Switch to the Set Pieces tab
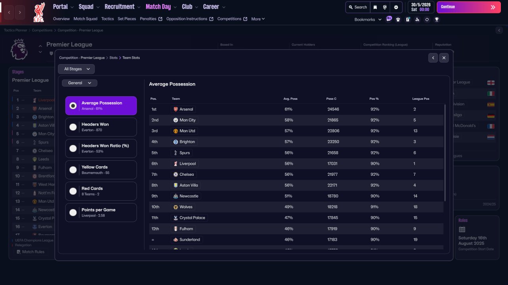508x285 pixels. [127, 19]
